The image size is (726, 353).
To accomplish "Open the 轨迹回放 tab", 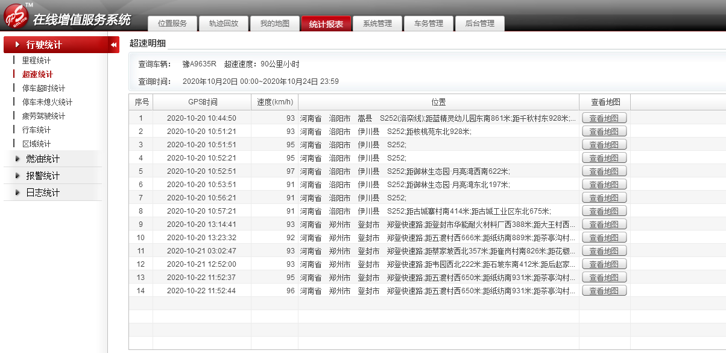I will (x=223, y=24).
